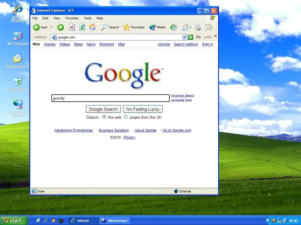Click the Google search input field

click(x=111, y=98)
